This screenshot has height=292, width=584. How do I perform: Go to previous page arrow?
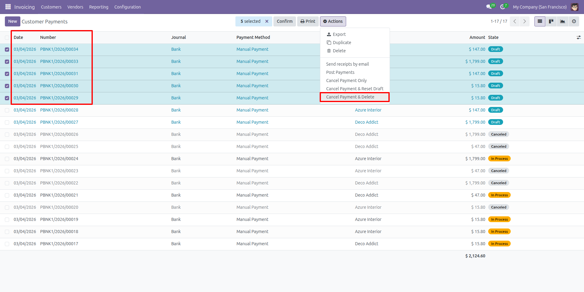coord(515,21)
